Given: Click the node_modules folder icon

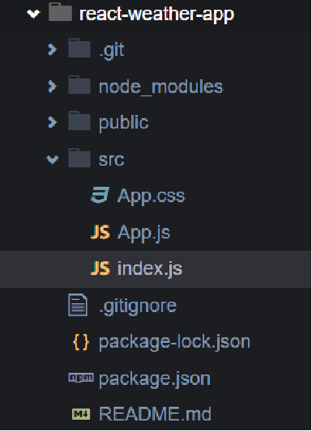Looking at the screenshot, I should (79, 85).
